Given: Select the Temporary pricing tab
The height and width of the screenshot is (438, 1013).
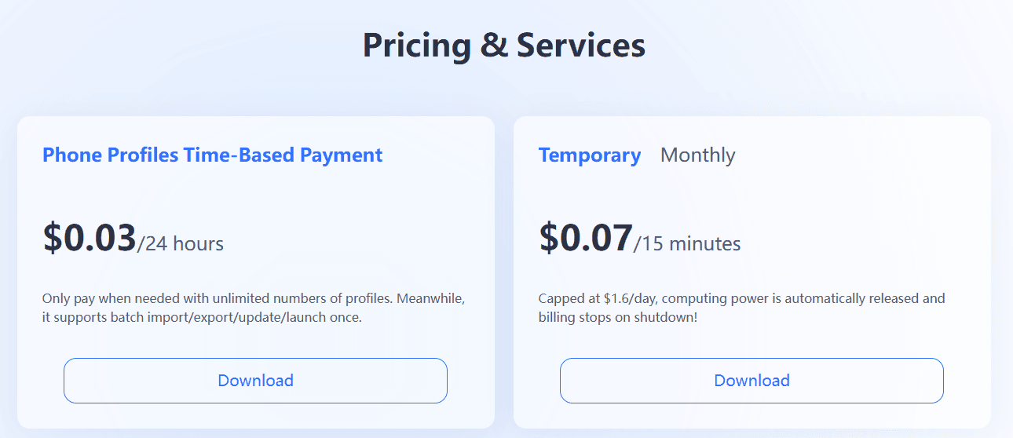Looking at the screenshot, I should pyautogui.click(x=589, y=155).
